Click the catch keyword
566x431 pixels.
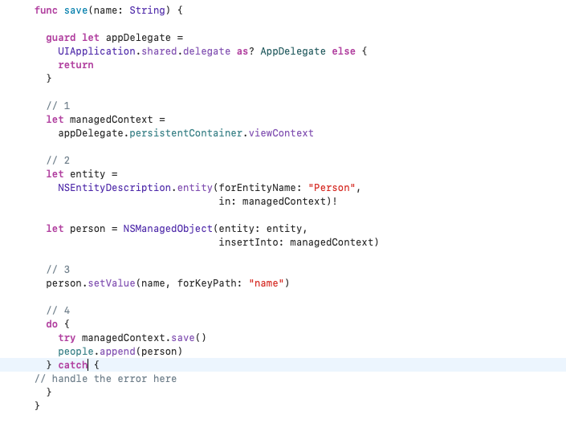pyautogui.click(x=72, y=365)
